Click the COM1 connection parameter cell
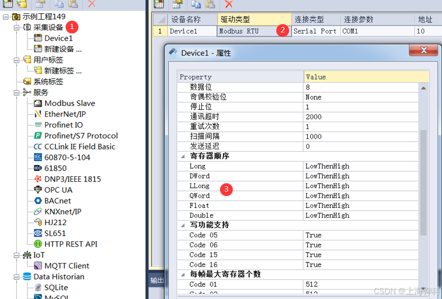Image resolution: width=442 pixels, height=299 pixels. [x=377, y=31]
